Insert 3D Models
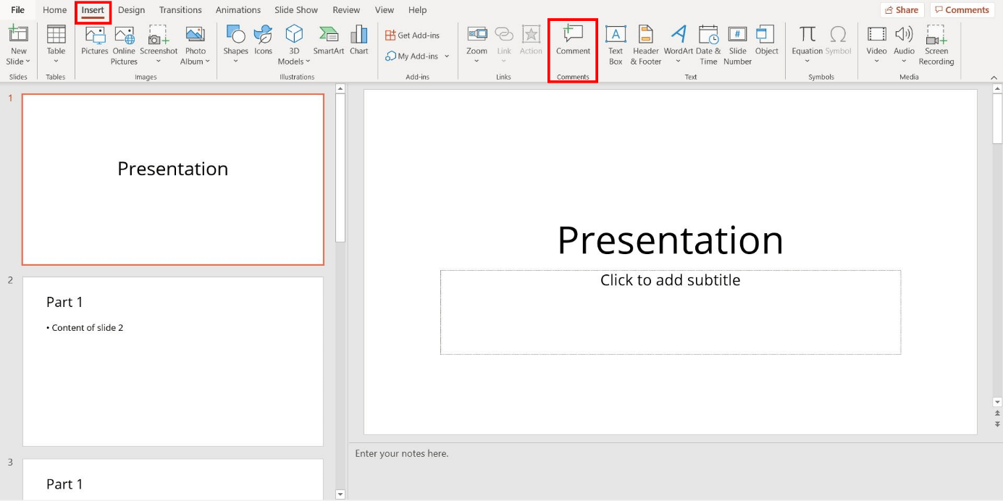Viewport: 1003px width, 501px height. (294, 34)
